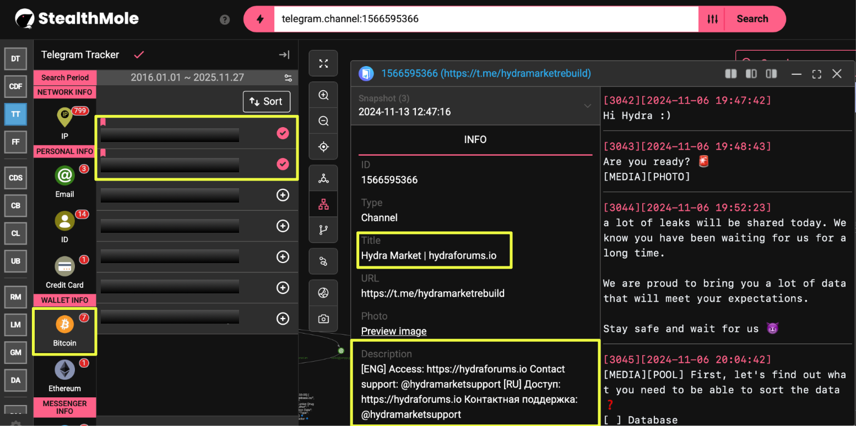856x426 pixels.
Task: Uncheck the first selected result row
Action: (x=283, y=133)
